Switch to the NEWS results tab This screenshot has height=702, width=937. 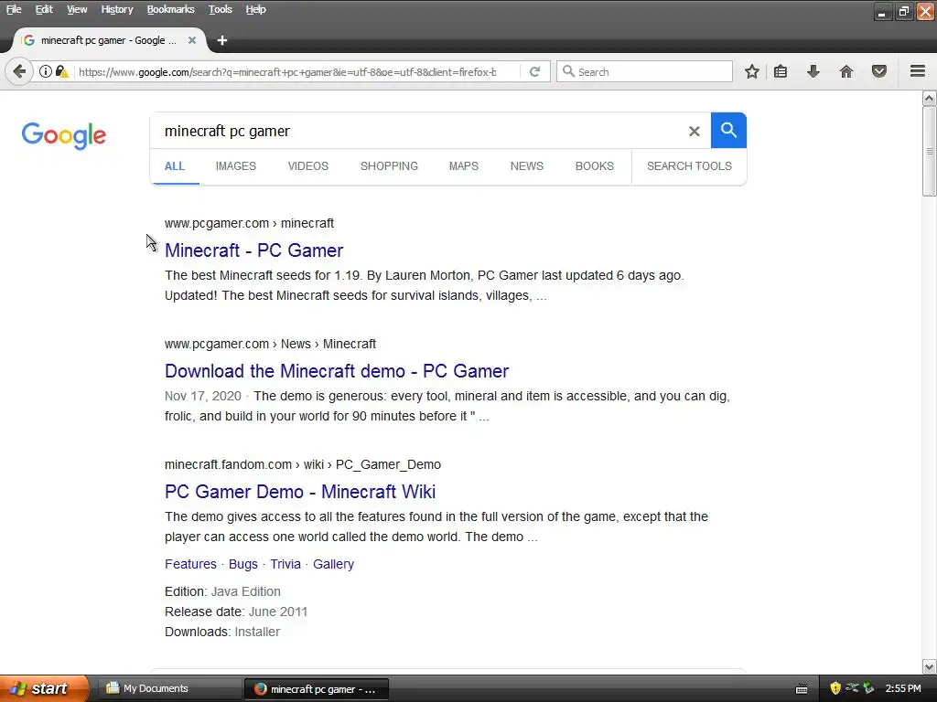pyautogui.click(x=526, y=166)
